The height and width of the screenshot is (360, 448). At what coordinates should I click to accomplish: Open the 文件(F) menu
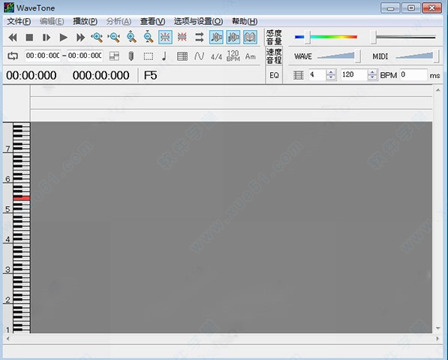point(19,22)
